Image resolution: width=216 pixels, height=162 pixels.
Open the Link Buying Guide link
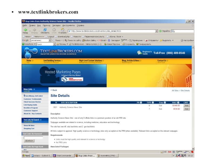pyautogui.click(x=30, y=105)
